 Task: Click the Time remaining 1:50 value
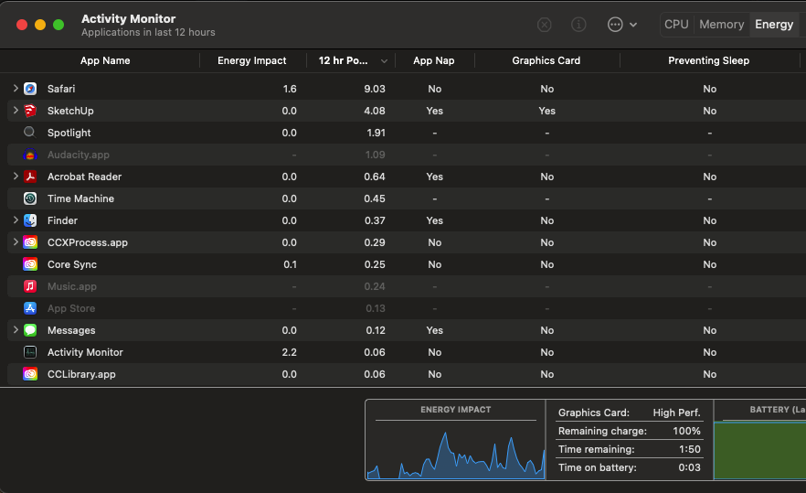[x=690, y=449]
